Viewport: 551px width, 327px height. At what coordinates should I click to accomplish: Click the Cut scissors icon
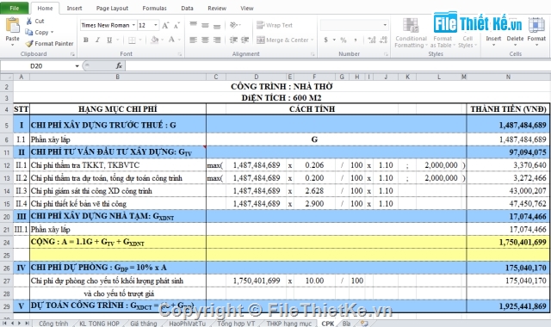click(x=29, y=21)
